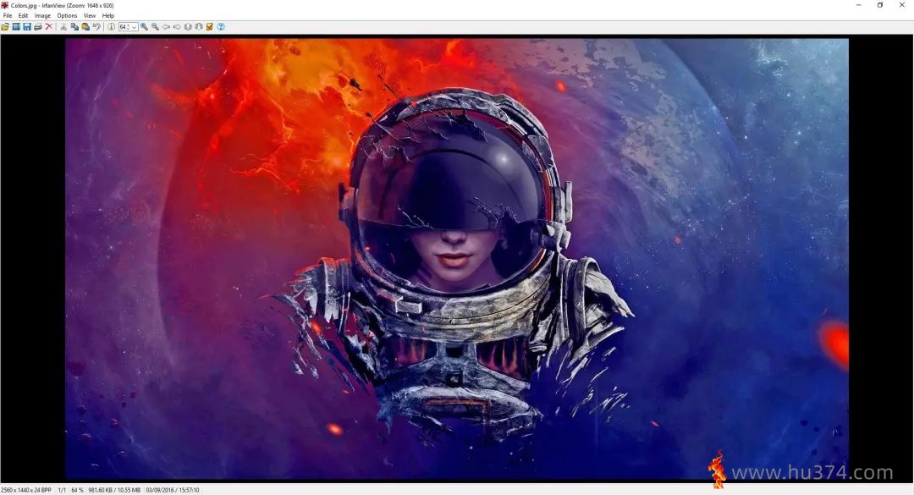Go to next image with right arrow
914x495 pixels.
pyautogui.click(x=177, y=27)
